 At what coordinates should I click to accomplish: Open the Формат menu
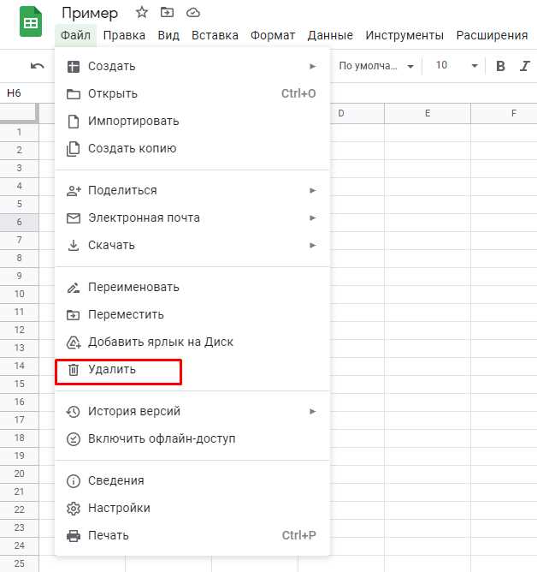click(x=273, y=35)
